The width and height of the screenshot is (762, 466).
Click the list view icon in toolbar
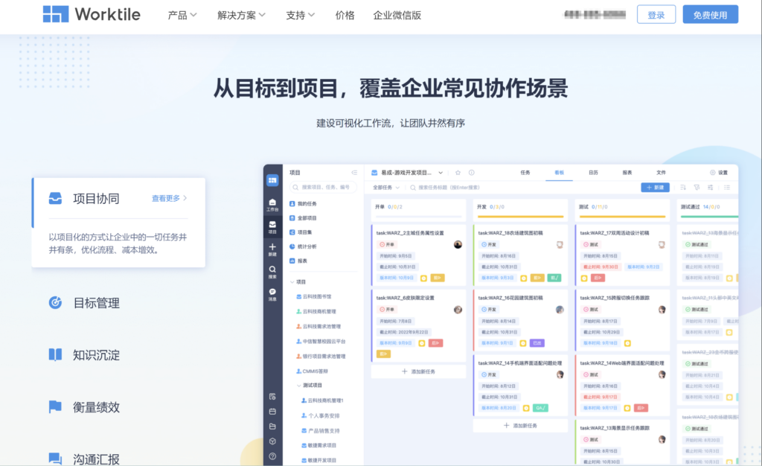(x=727, y=188)
